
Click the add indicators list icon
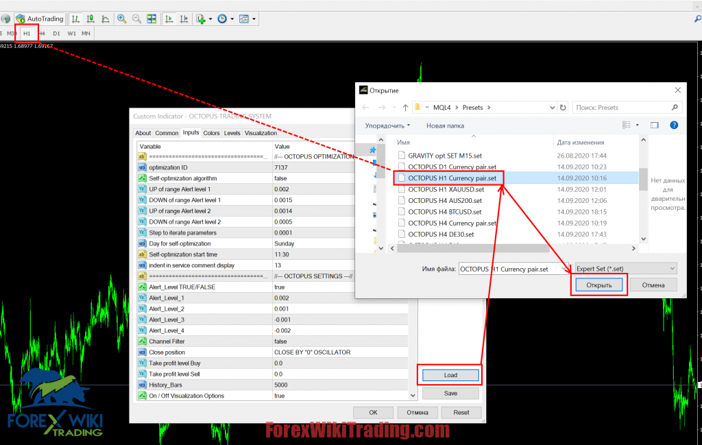201,19
